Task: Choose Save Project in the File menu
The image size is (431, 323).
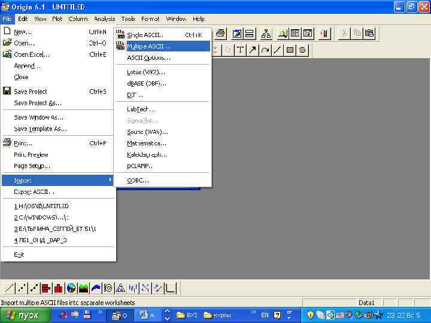Action: tap(57, 92)
